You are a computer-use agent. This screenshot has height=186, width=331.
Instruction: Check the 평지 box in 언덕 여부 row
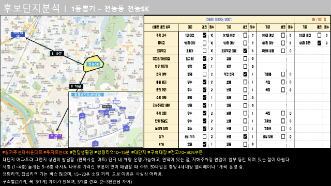pyautogui.click(x=204, y=74)
